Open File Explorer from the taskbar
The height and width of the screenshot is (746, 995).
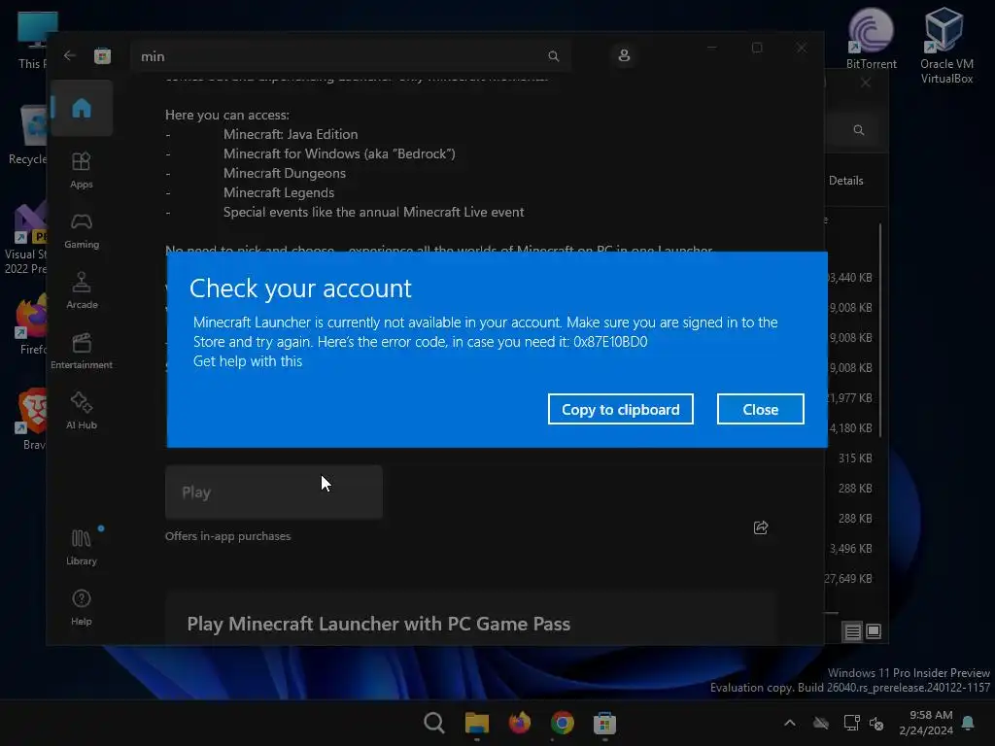(x=476, y=723)
